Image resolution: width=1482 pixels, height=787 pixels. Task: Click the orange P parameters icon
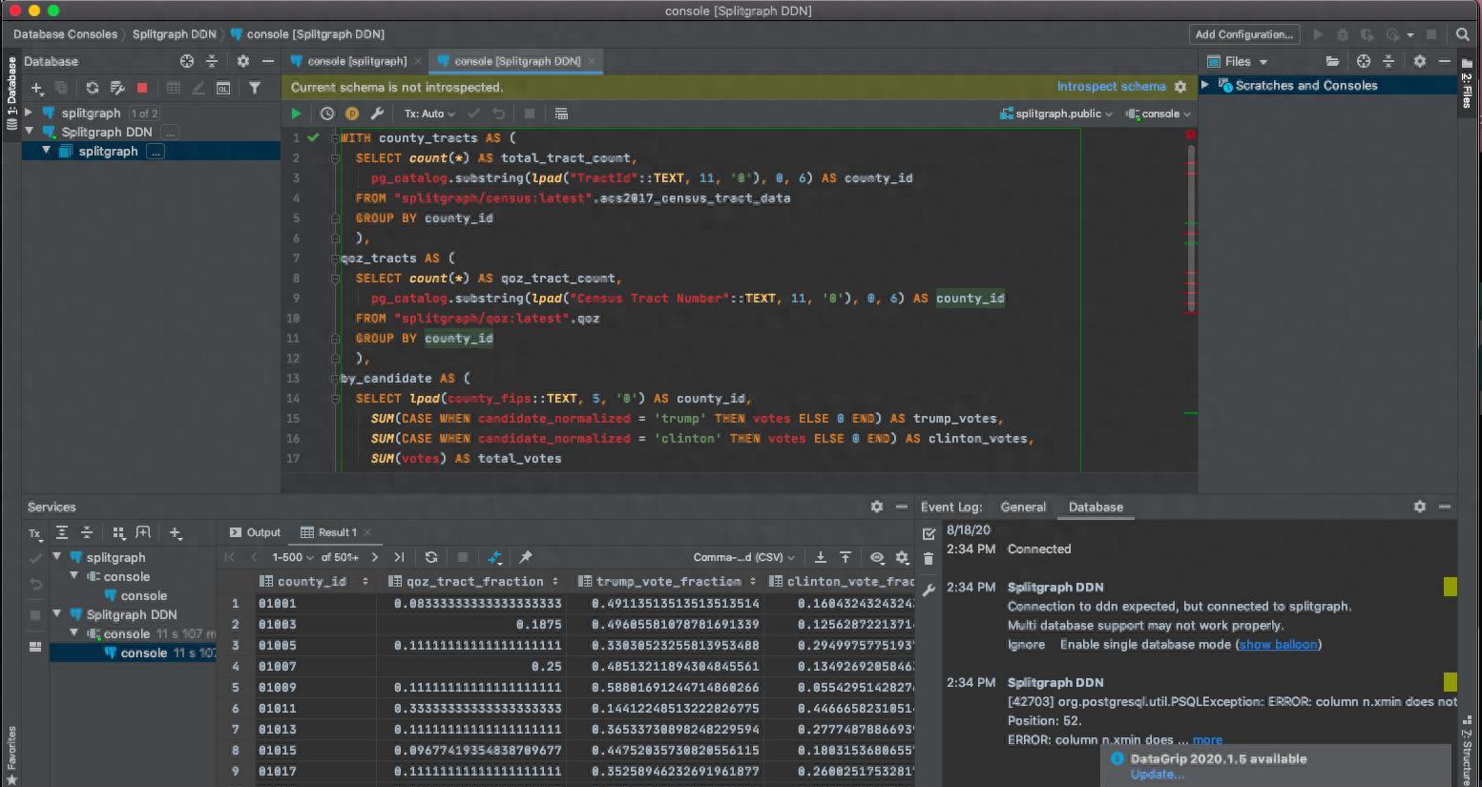point(352,114)
